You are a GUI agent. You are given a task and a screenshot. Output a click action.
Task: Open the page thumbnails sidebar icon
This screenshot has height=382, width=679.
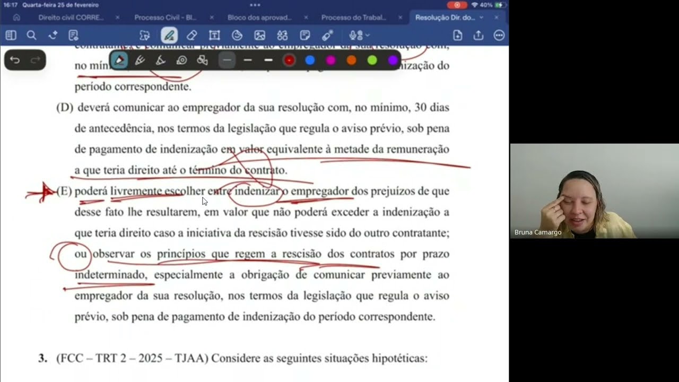pyautogui.click(x=11, y=36)
